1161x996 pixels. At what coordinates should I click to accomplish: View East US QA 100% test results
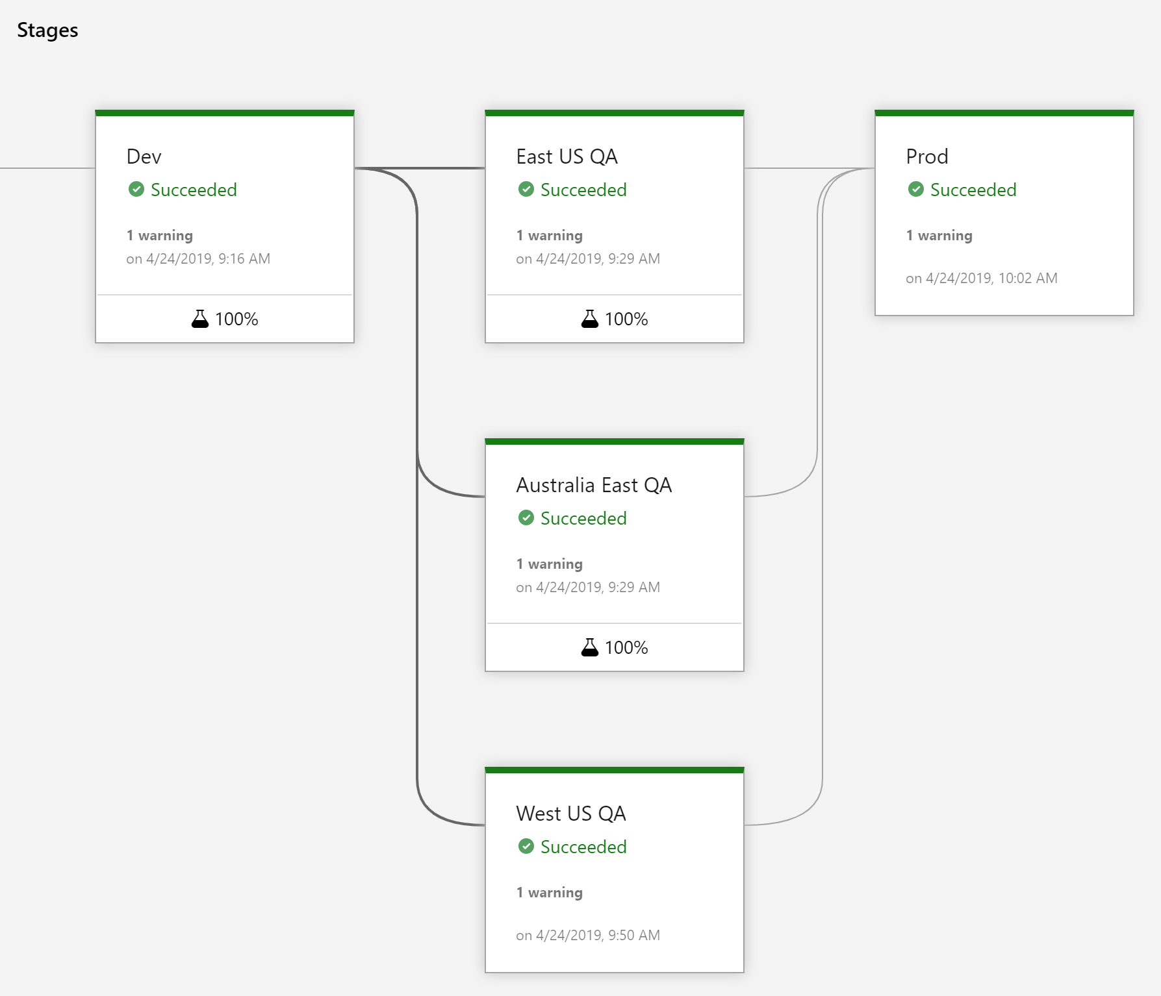coord(626,319)
